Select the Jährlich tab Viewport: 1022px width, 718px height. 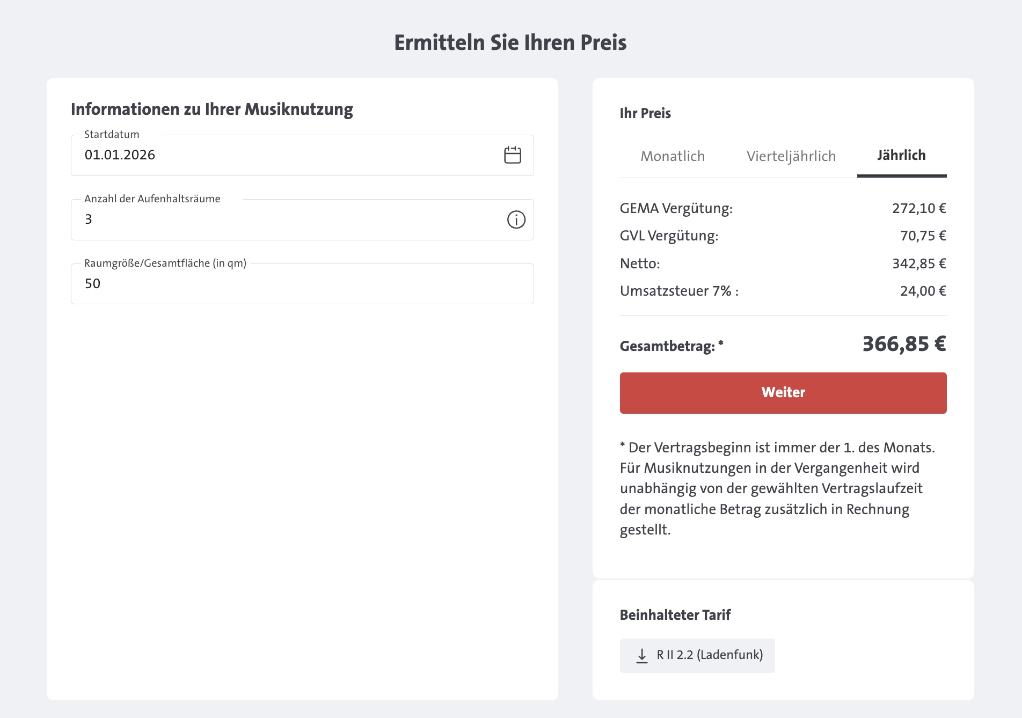[902, 156]
